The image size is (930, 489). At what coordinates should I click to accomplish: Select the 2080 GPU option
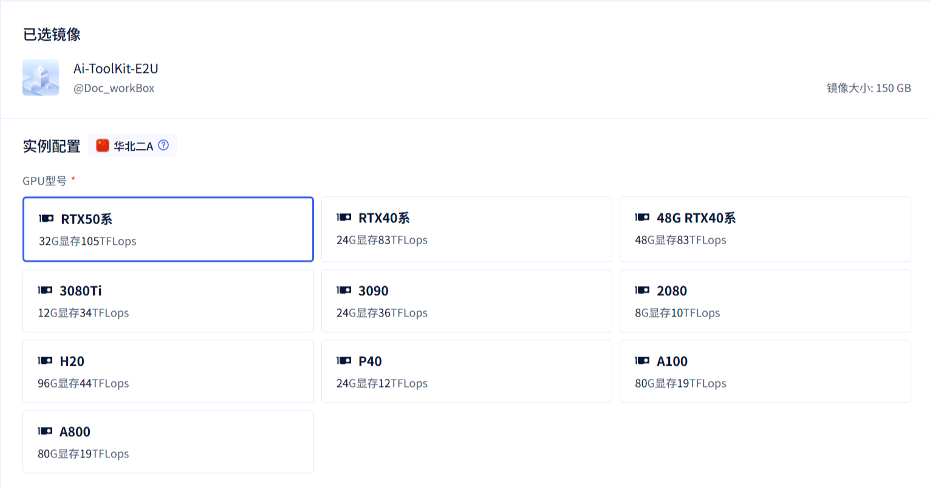pos(765,301)
